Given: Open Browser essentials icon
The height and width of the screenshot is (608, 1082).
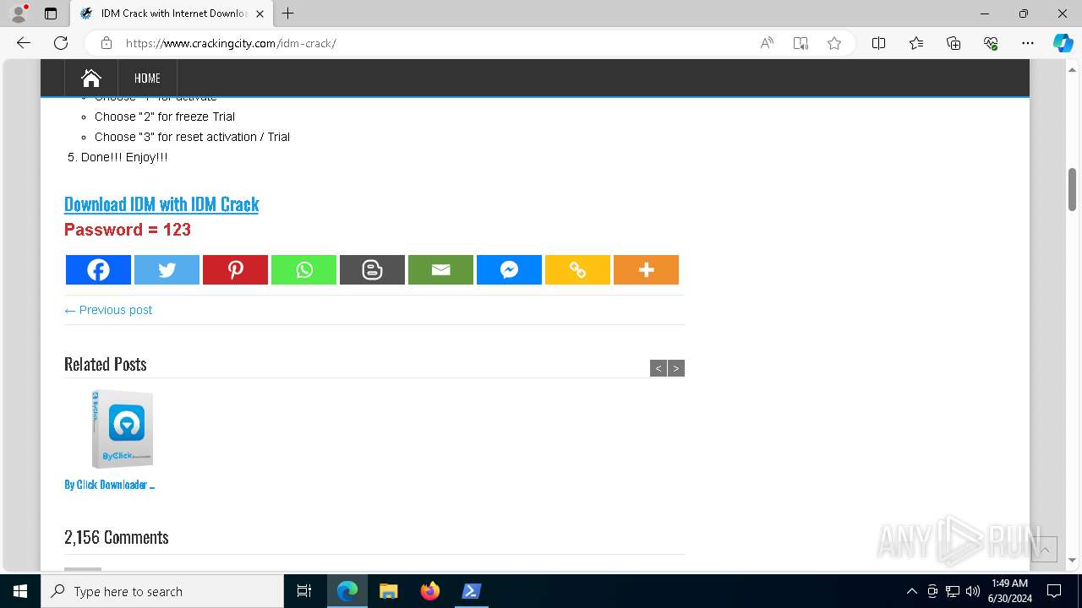Looking at the screenshot, I should [x=991, y=43].
